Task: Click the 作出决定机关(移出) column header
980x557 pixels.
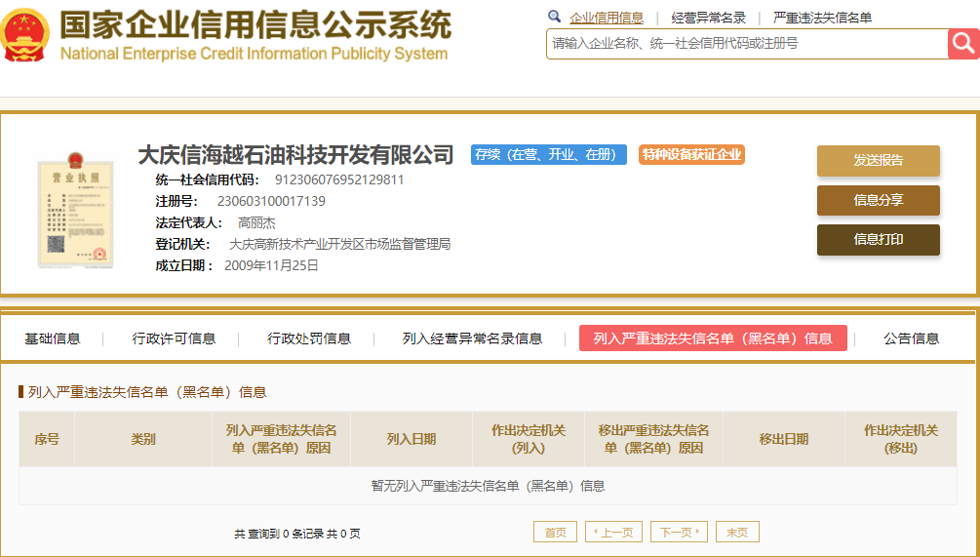Action: (901, 439)
